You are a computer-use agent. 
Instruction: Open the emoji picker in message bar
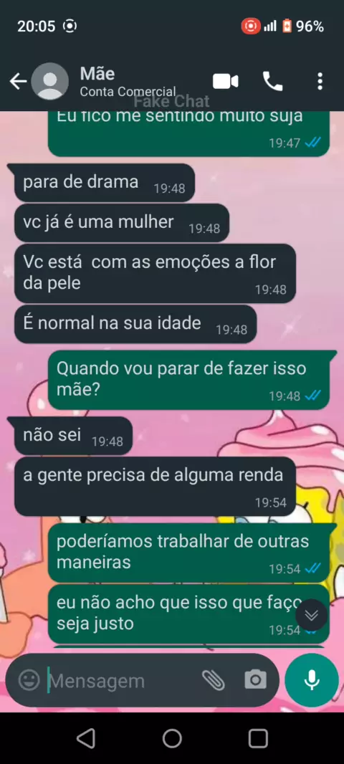click(29, 679)
